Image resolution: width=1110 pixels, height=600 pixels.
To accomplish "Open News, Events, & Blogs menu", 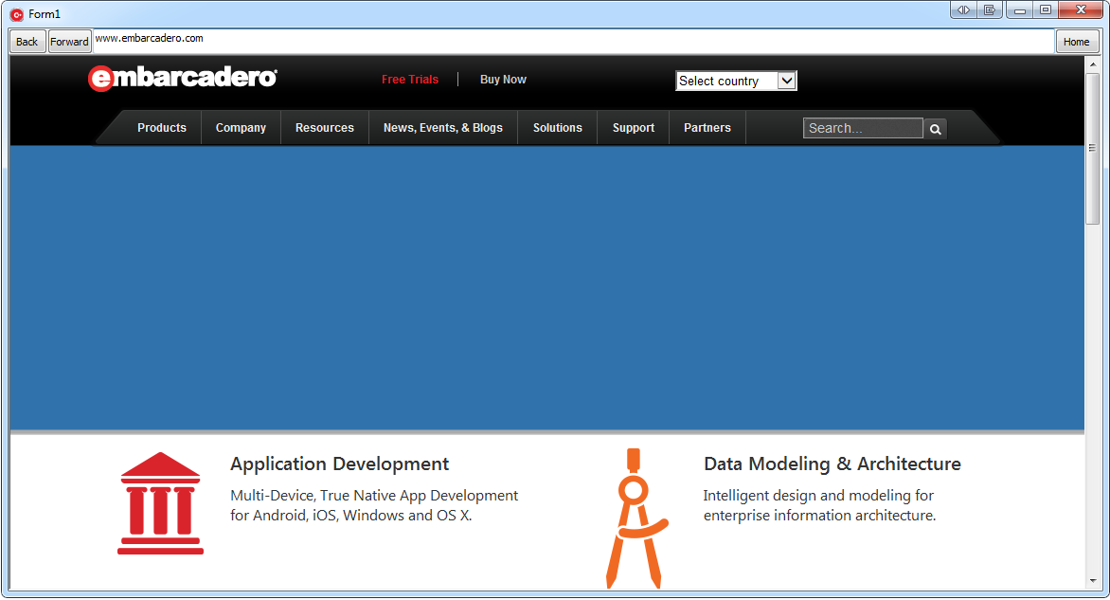I will click(x=443, y=128).
